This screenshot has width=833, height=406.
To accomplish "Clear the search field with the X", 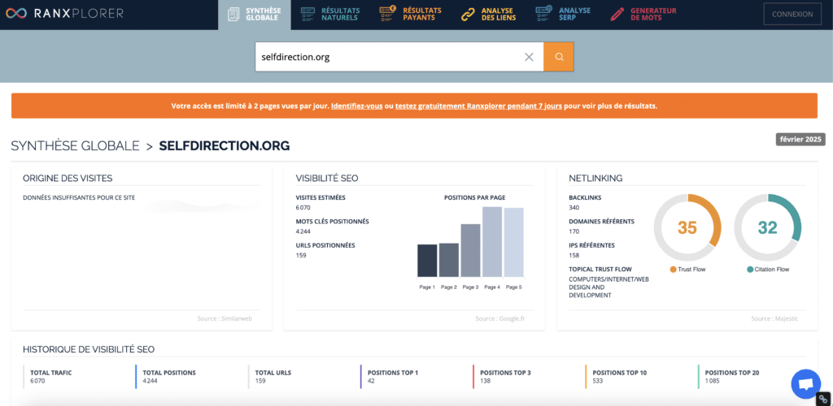I will [529, 57].
